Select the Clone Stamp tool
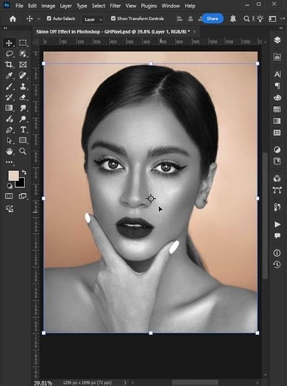Screen dimensions: 287x386 tap(23, 86)
